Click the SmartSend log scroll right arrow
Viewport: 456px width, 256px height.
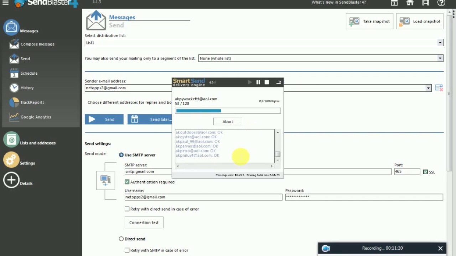pyautogui.click(x=271, y=166)
